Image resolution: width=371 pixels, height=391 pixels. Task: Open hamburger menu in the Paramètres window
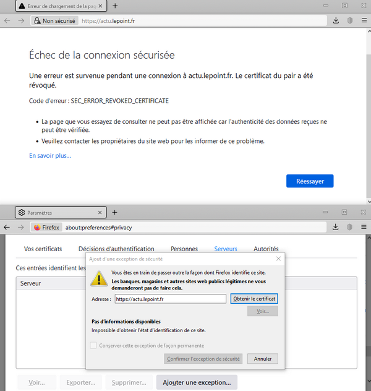(x=364, y=227)
